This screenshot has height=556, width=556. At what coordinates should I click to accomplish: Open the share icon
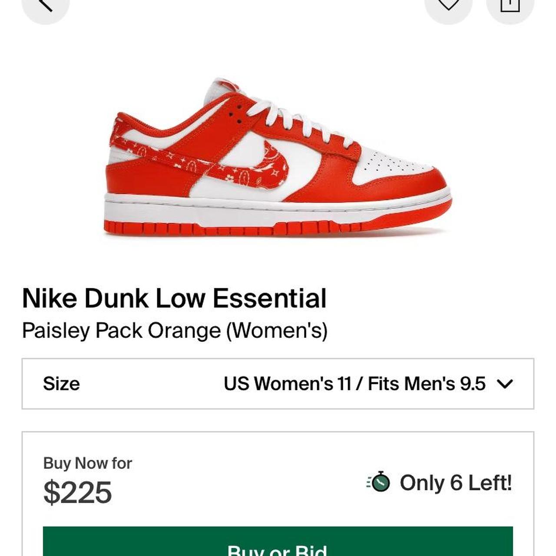click(510, 4)
